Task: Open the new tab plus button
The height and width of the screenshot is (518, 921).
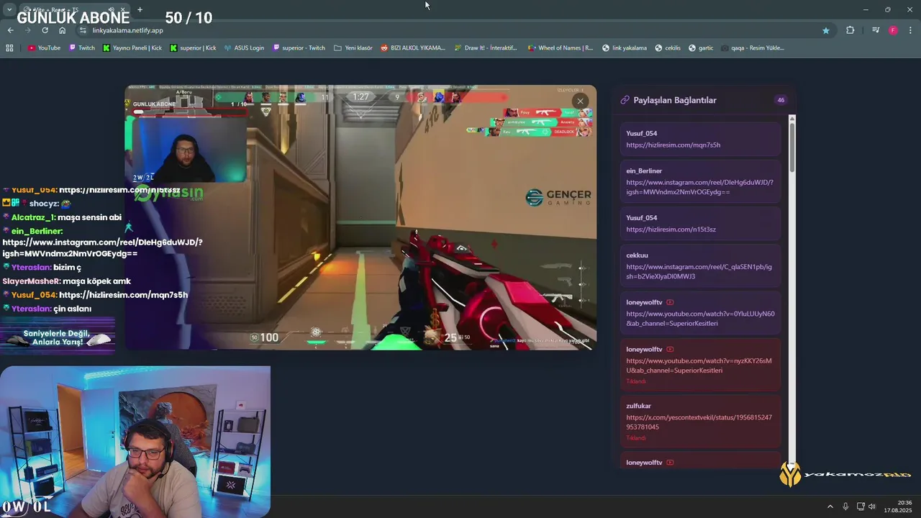Action: coord(140,10)
